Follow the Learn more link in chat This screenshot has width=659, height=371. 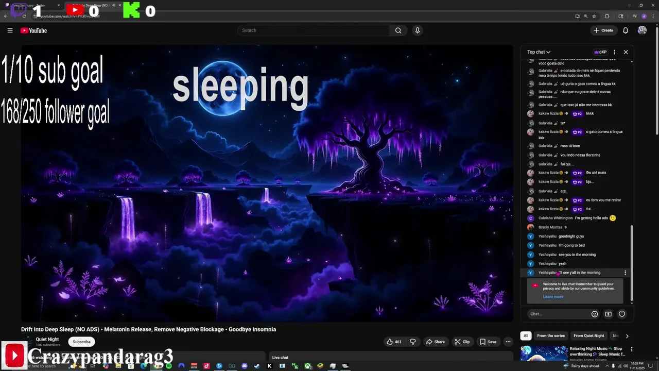(553, 296)
